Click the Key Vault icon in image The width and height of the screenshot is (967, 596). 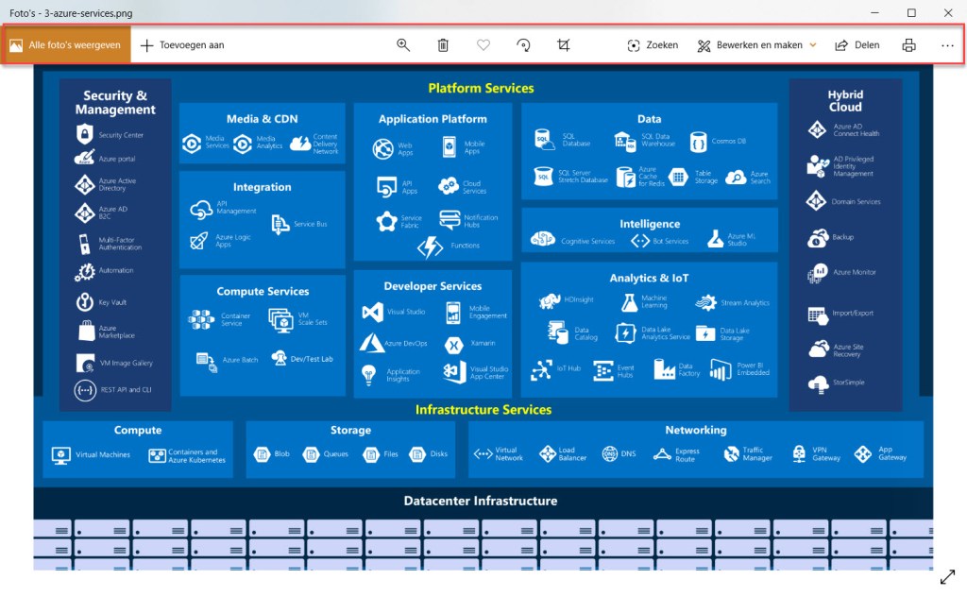pyautogui.click(x=85, y=302)
